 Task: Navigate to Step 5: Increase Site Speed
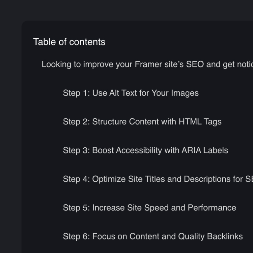(149, 207)
